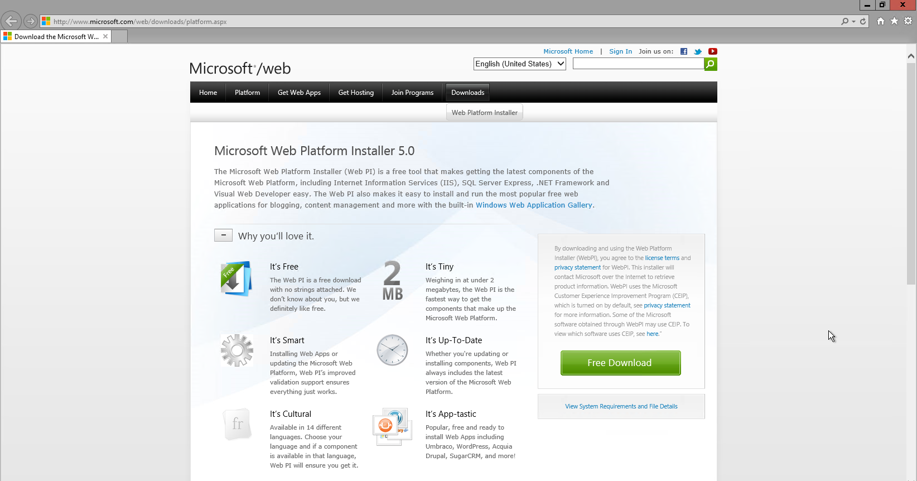Click the Microsoft favicon in the address bar
Screen dimensions: 917x481
click(46, 21)
